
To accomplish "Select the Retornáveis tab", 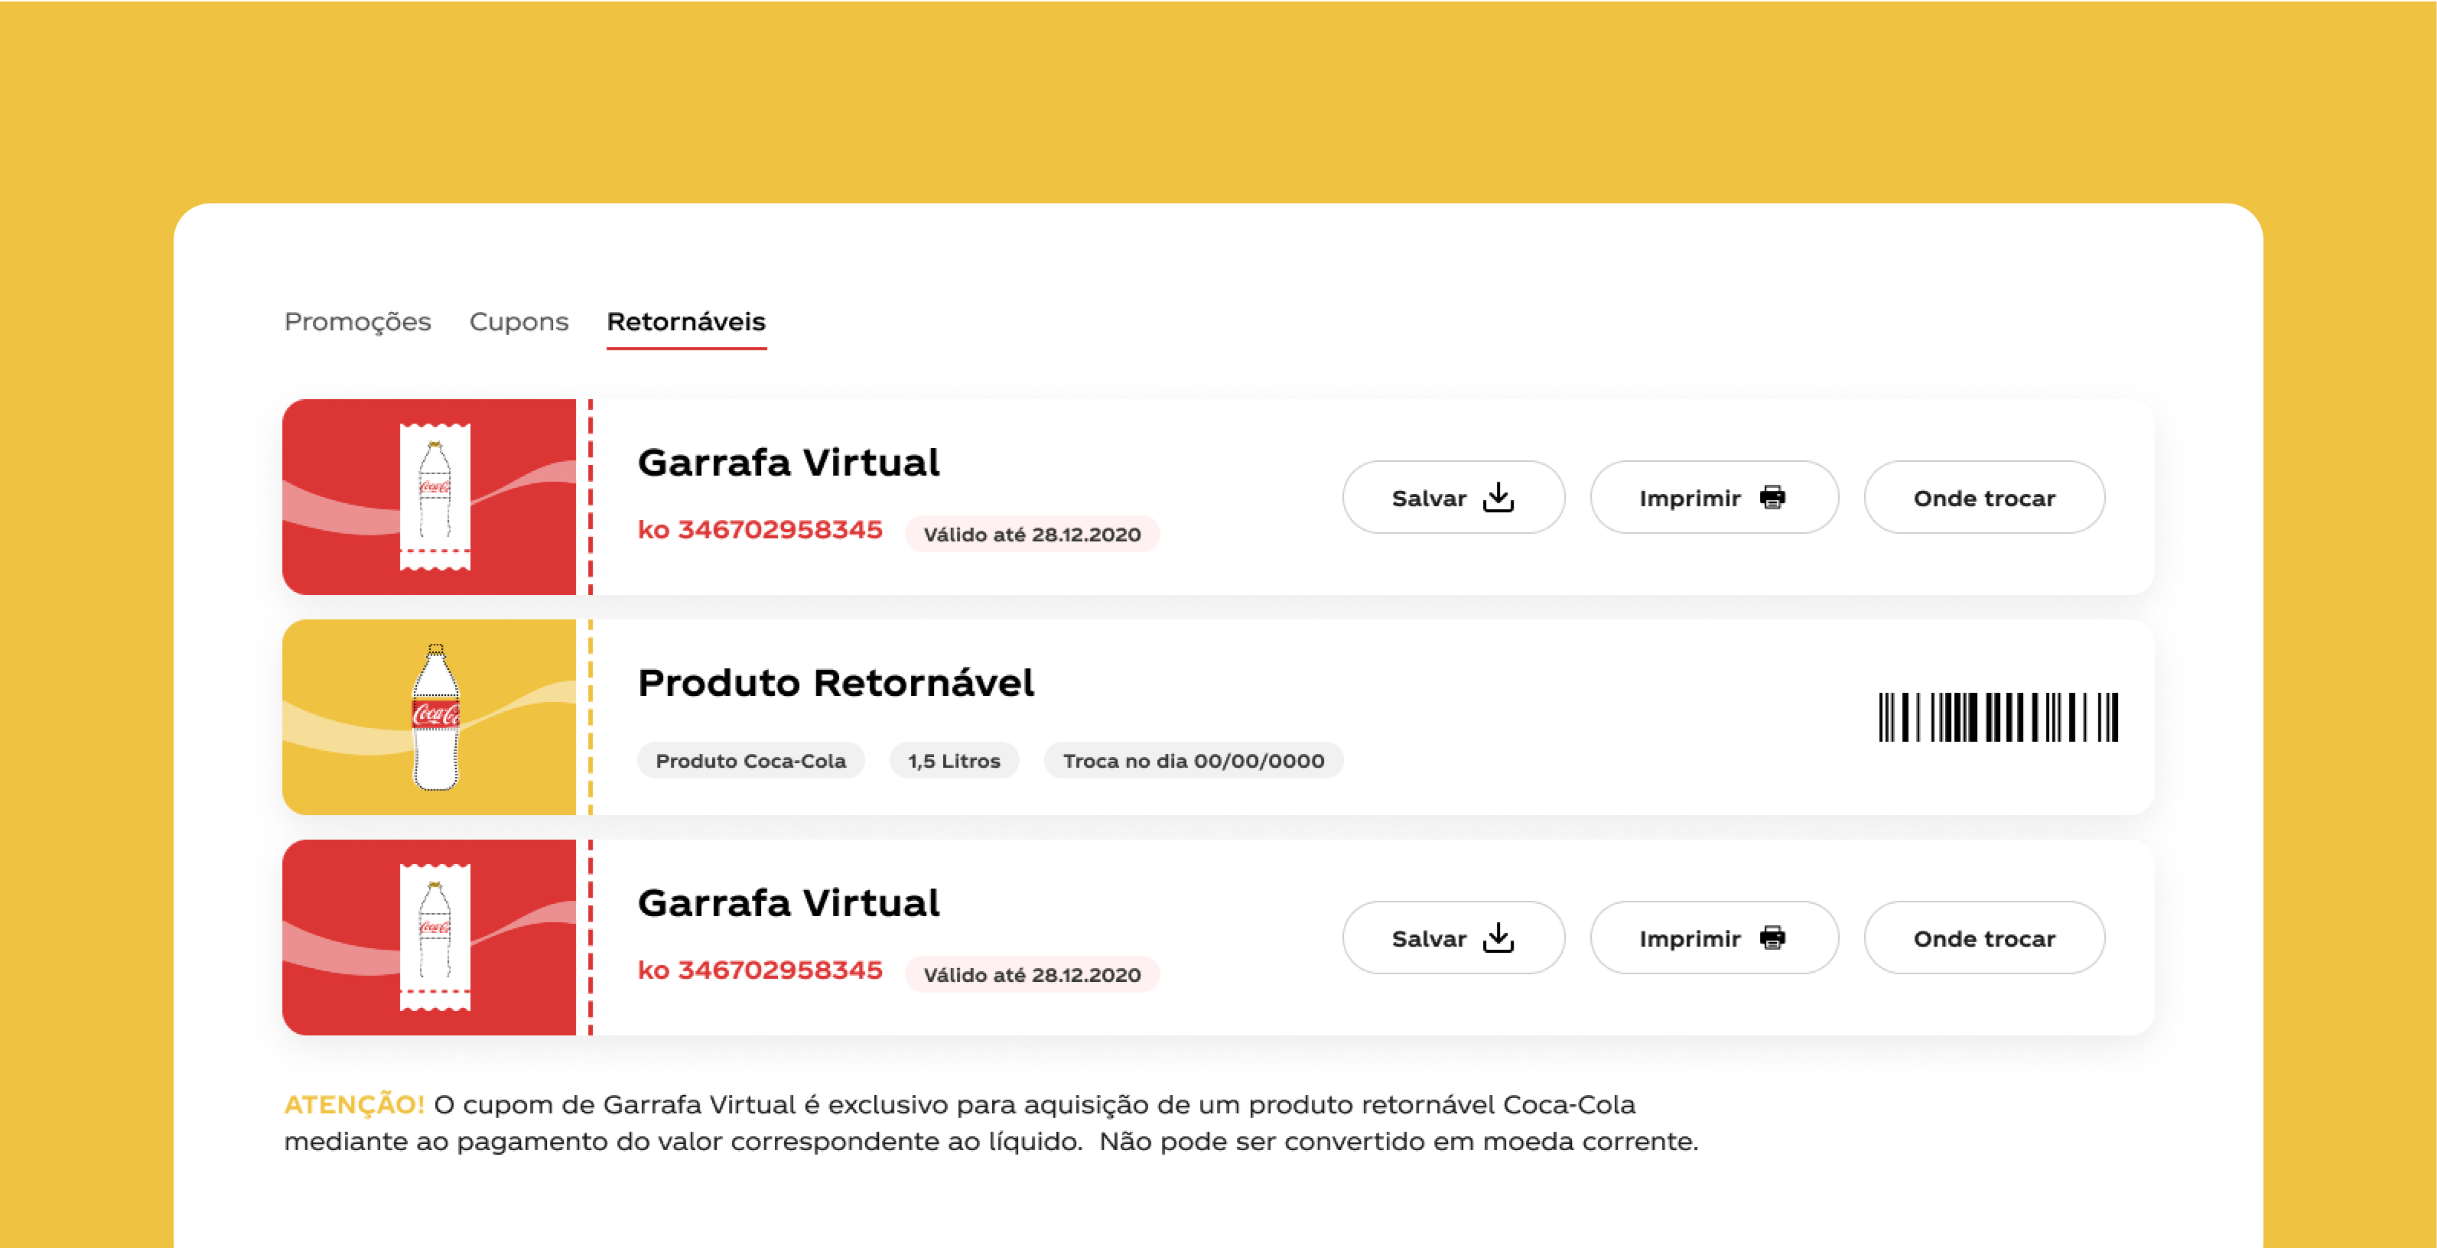I will point(686,323).
